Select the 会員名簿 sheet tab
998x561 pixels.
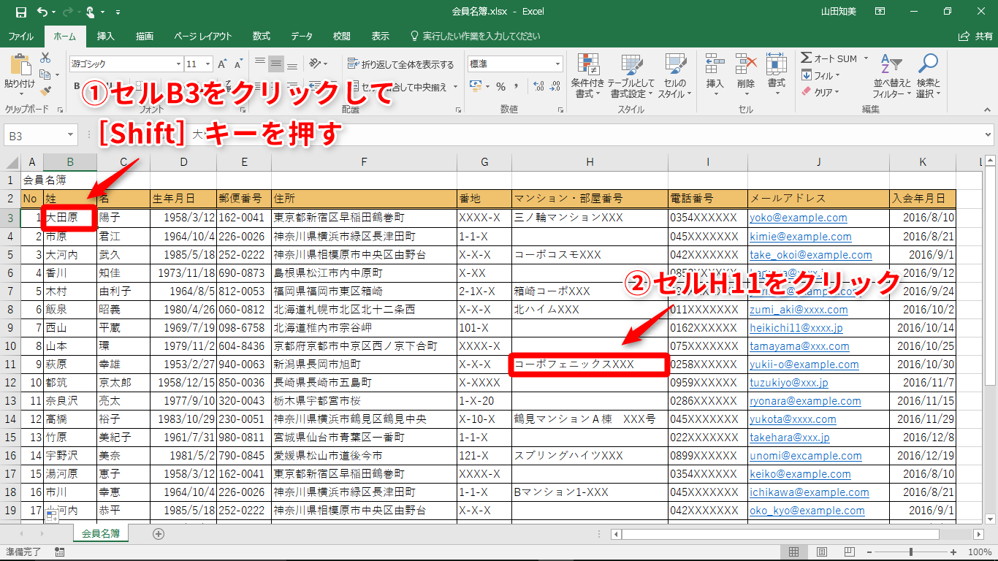tap(101, 534)
